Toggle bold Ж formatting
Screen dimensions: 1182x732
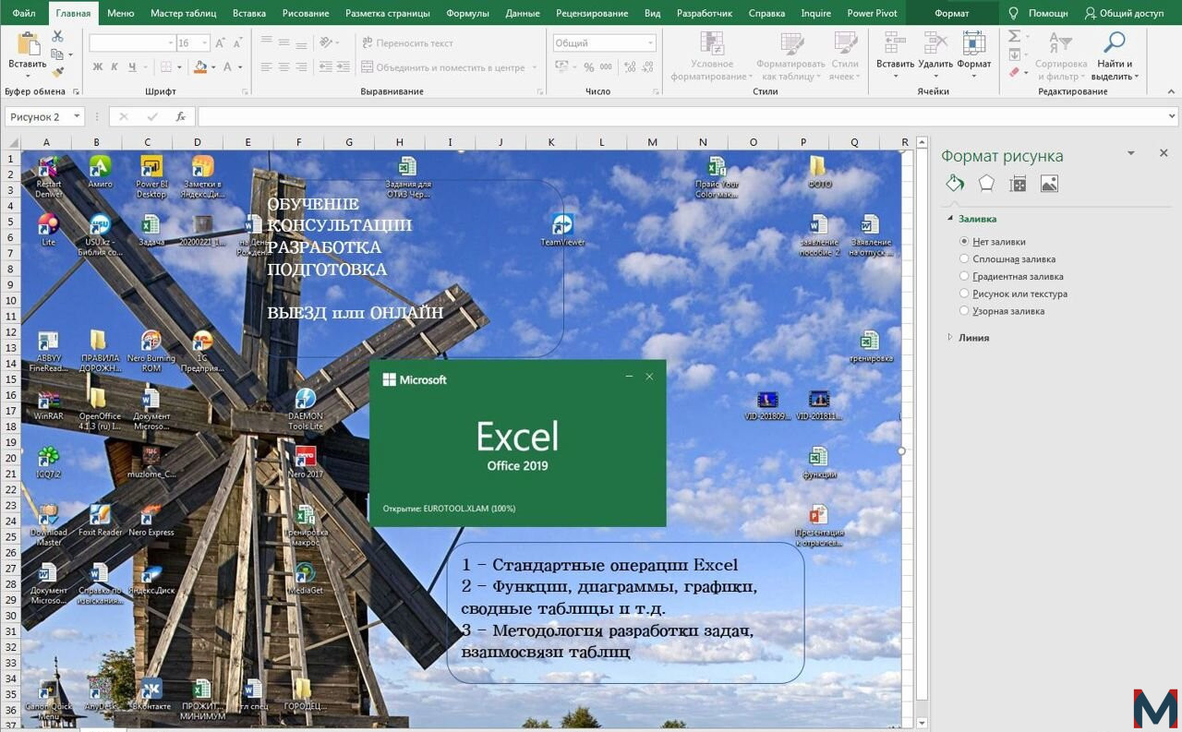[97, 67]
